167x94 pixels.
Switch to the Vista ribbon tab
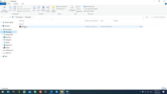[23, 4]
